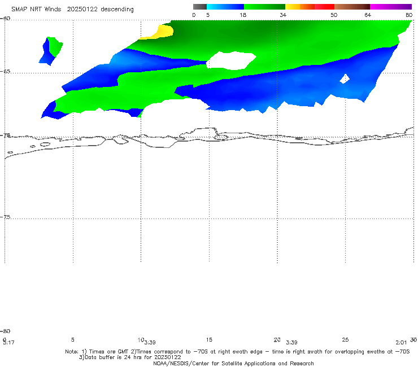The image size is (418, 367).
Task: Click the gray segment of the color bar
Action: 200,7
